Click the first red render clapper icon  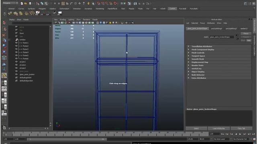point(98,4)
